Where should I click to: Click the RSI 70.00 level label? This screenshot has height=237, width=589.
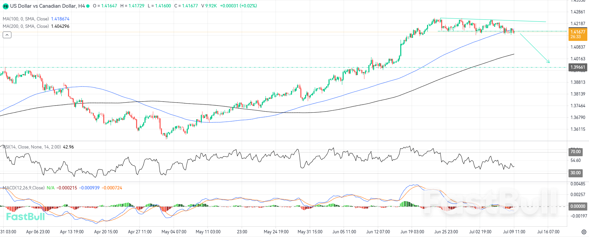[576, 152]
